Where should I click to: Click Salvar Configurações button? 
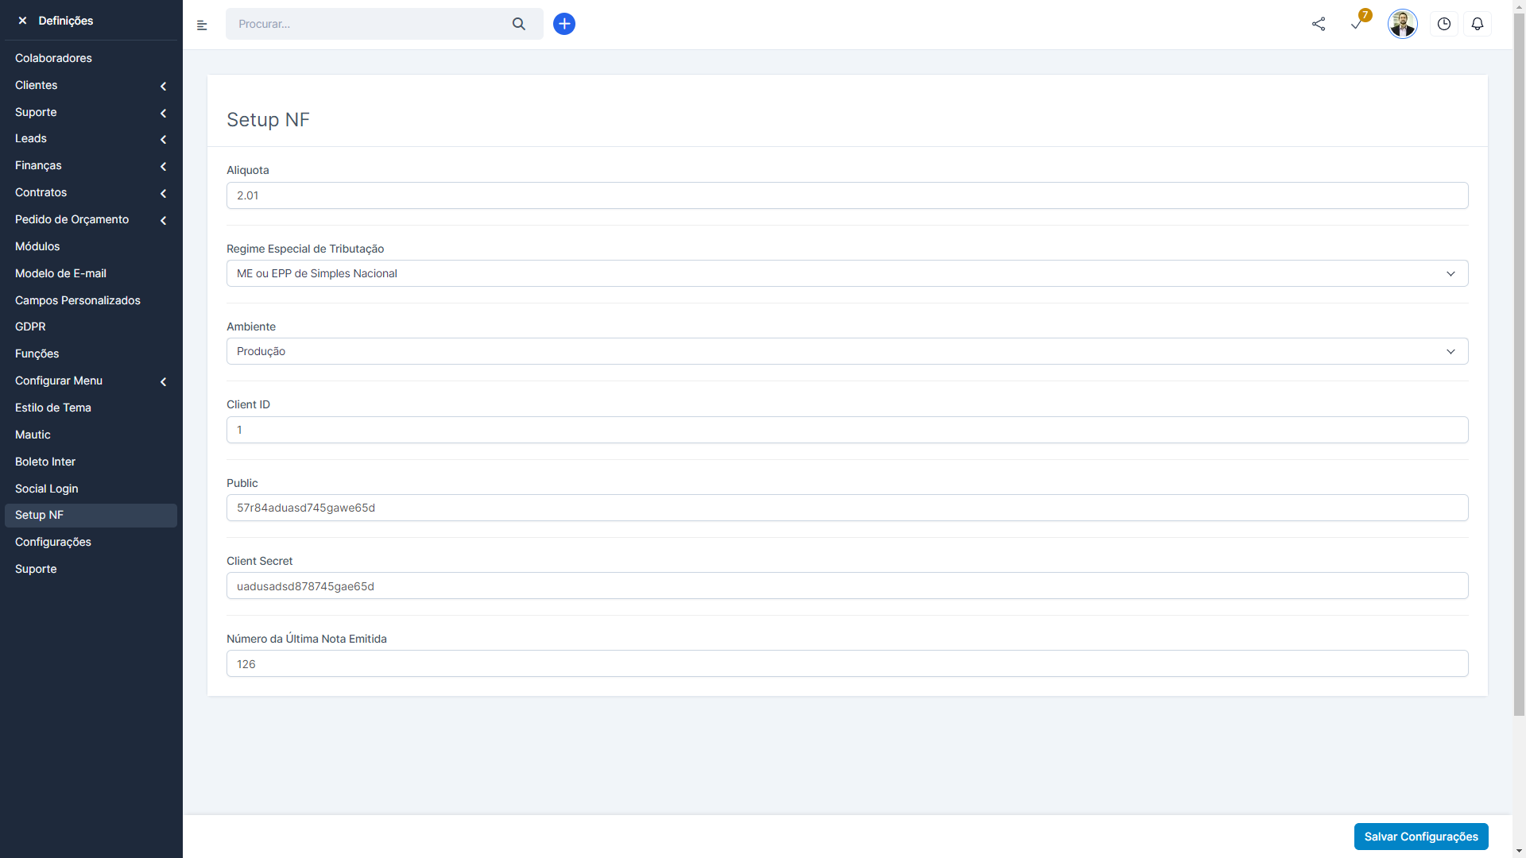pyautogui.click(x=1420, y=837)
